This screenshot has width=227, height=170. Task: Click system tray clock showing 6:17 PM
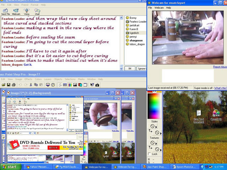click(x=219, y=167)
